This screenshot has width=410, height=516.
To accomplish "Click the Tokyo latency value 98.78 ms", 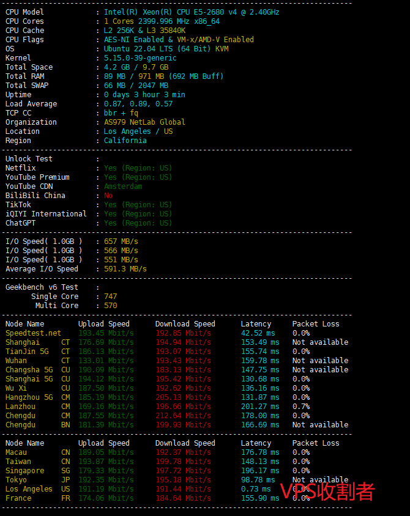I will (258, 480).
